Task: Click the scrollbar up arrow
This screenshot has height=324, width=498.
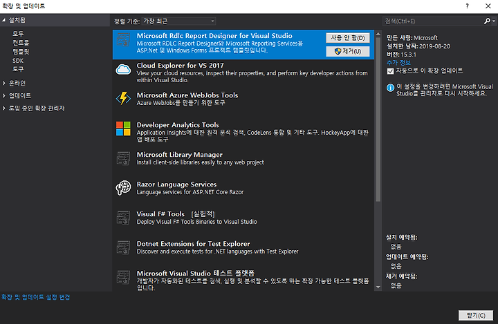Action: pyautogui.click(x=378, y=33)
